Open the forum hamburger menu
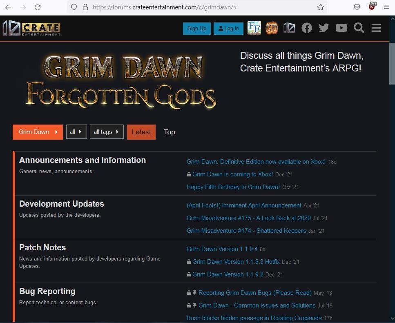 376,28
